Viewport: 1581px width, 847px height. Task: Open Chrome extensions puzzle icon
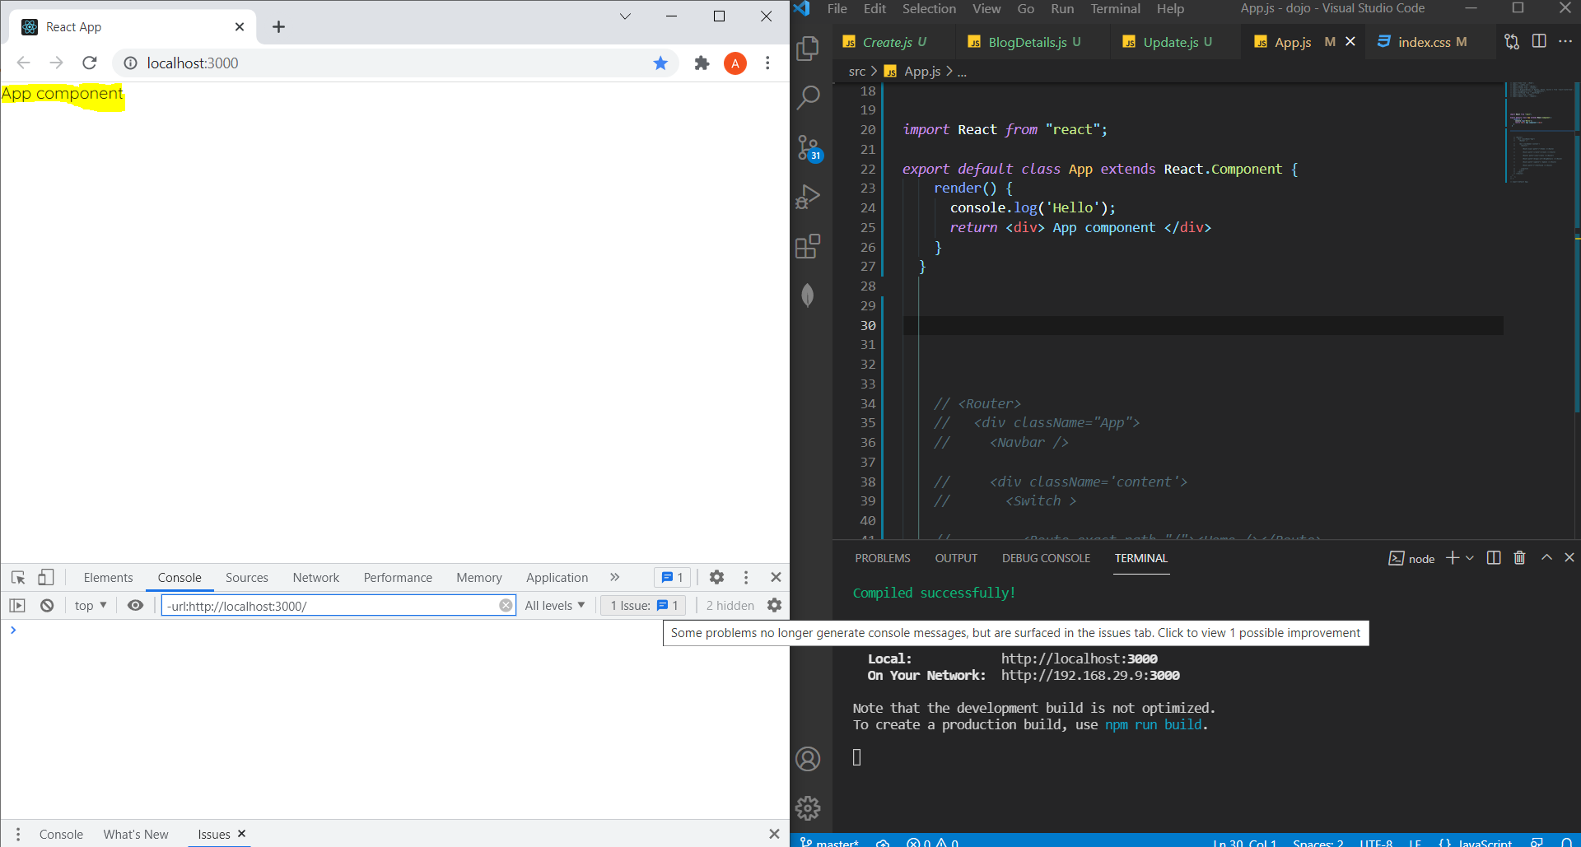(x=702, y=63)
